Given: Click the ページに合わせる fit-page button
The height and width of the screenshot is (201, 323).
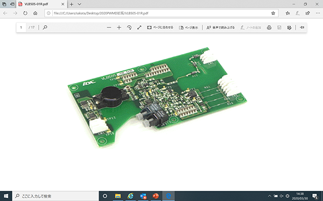Looking at the screenshot, I should click(x=160, y=27).
